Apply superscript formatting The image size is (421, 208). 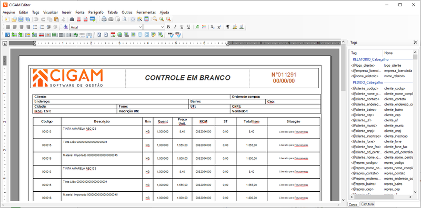[x=219, y=27]
